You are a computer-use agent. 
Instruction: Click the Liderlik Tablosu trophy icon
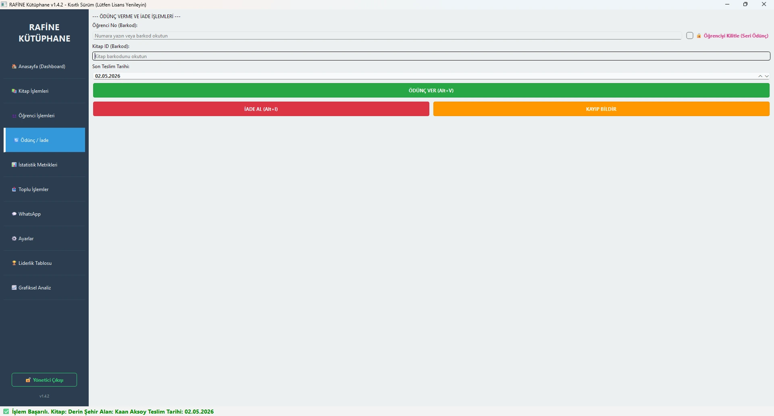pyautogui.click(x=14, y=263)
